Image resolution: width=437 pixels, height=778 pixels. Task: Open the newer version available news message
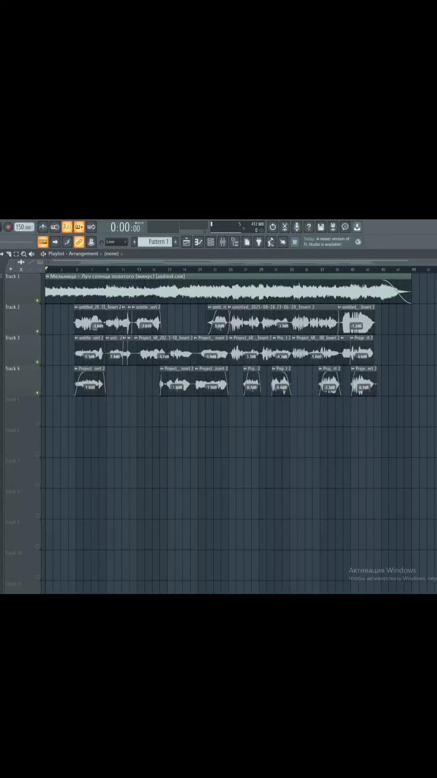click(327, 242)
